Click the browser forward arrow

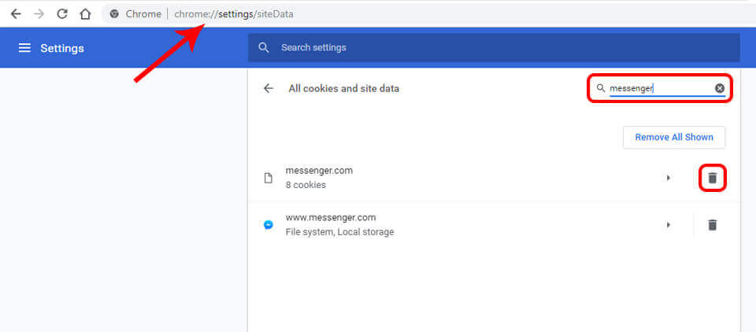pos(39,14)
